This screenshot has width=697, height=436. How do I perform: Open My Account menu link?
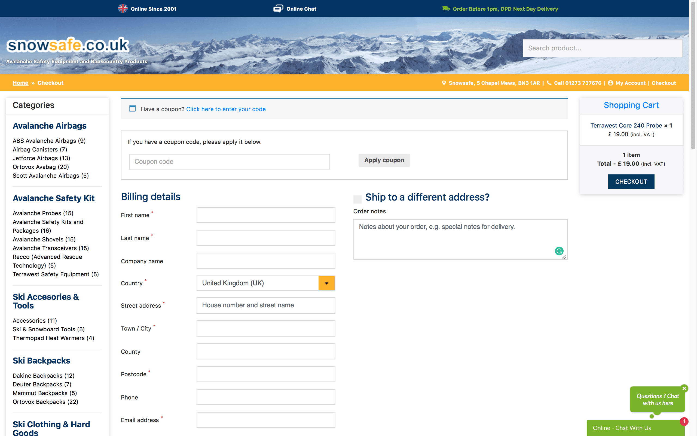[631, 83]
